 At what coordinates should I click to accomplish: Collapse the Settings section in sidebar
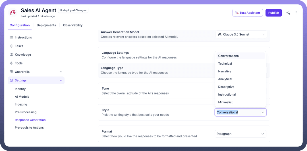pyautogui.click(x=61, y=80)
